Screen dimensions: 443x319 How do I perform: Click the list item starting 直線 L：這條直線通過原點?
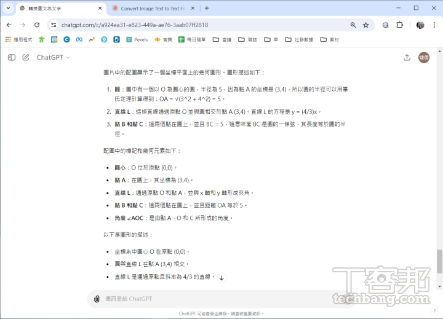coord(218,112)
